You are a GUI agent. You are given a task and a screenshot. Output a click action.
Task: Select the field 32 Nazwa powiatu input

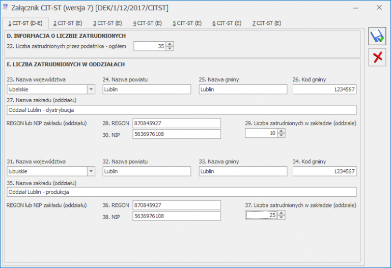point(147,172)
